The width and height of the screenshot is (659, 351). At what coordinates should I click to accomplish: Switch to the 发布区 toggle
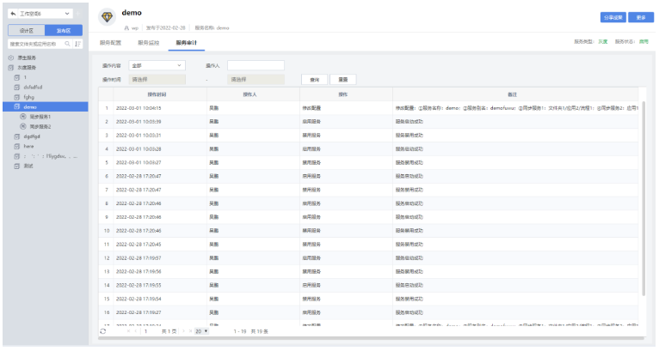tap(63, 29)
